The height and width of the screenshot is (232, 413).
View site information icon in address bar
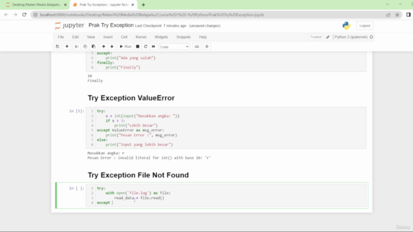click(x=35, y=15)
